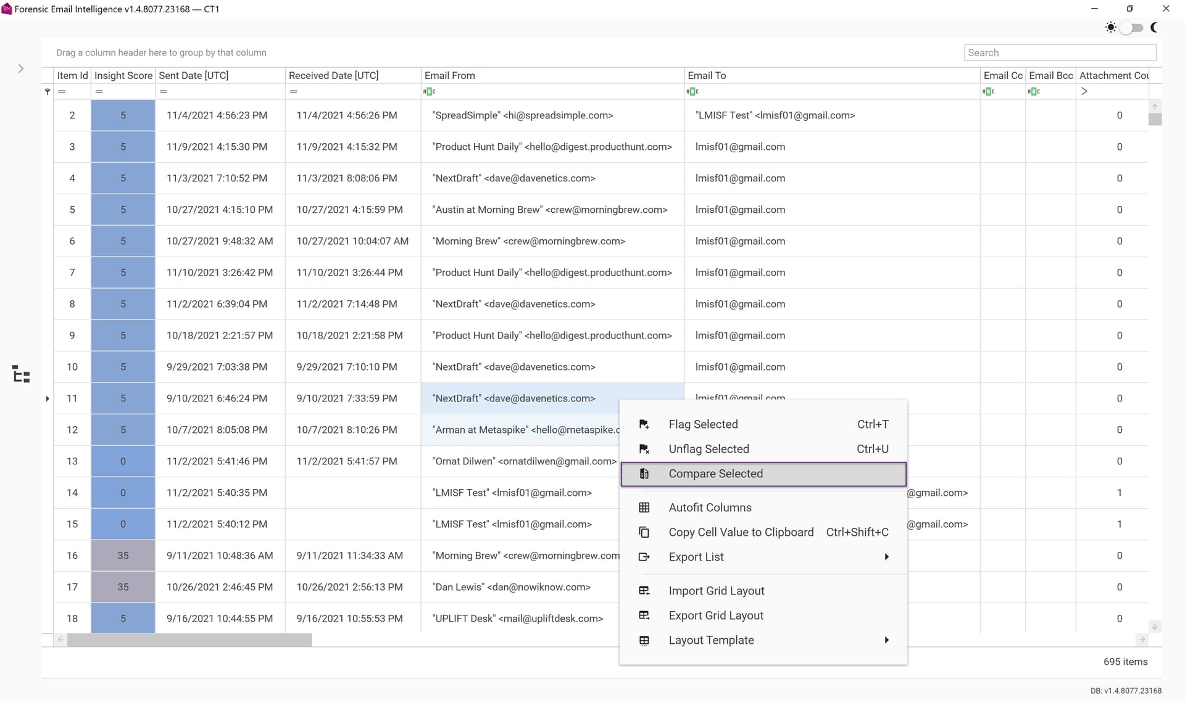Click the Flag Selected flag icon
This screenshot has width=1185, height=703.
pos(644,424)
